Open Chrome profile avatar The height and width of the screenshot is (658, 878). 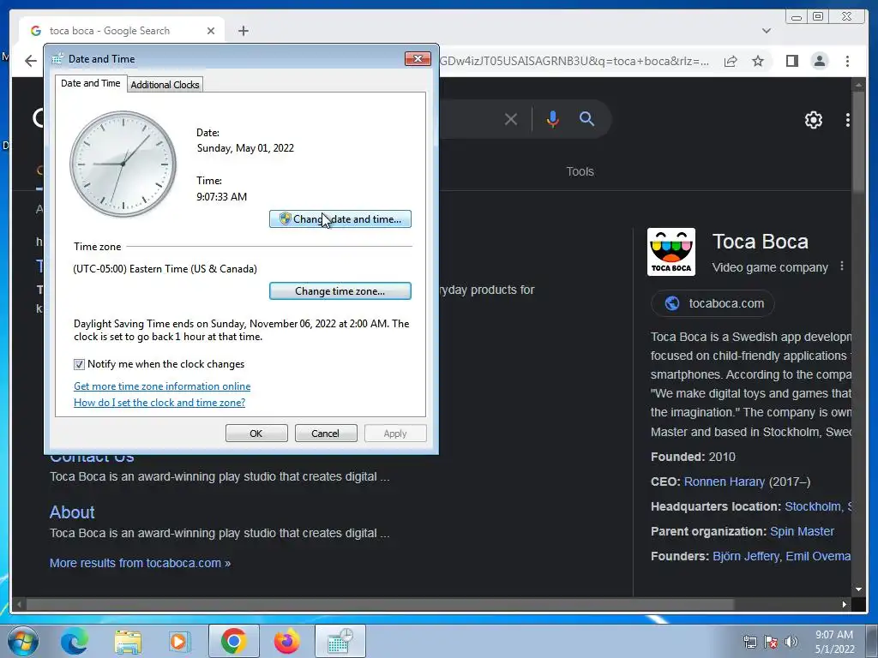[x=819, y=61]
